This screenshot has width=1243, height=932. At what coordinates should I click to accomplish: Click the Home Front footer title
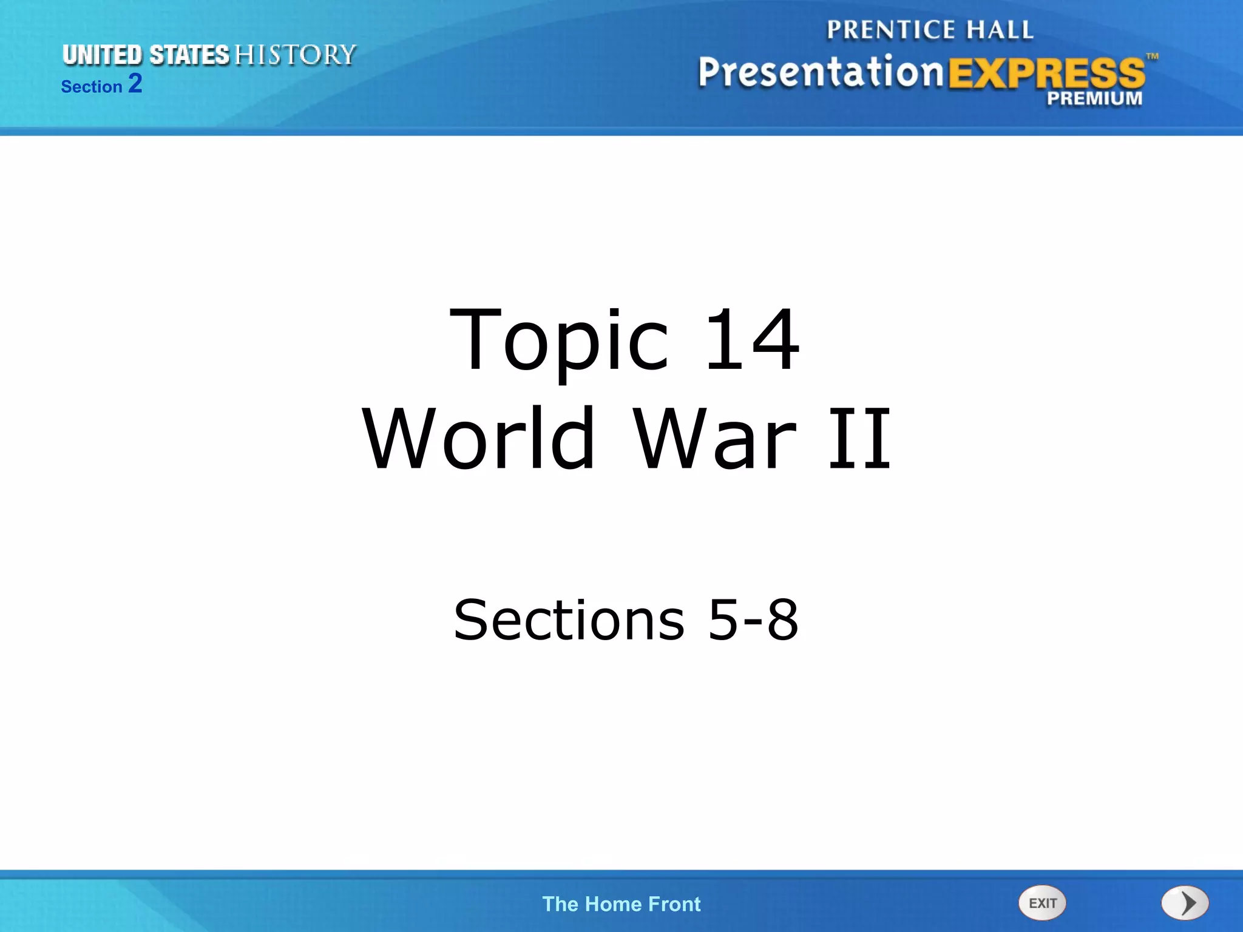(621, 904)
